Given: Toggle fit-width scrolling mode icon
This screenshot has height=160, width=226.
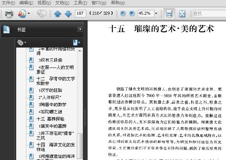Looking at the screenshot, I should [x=169, y=14].
